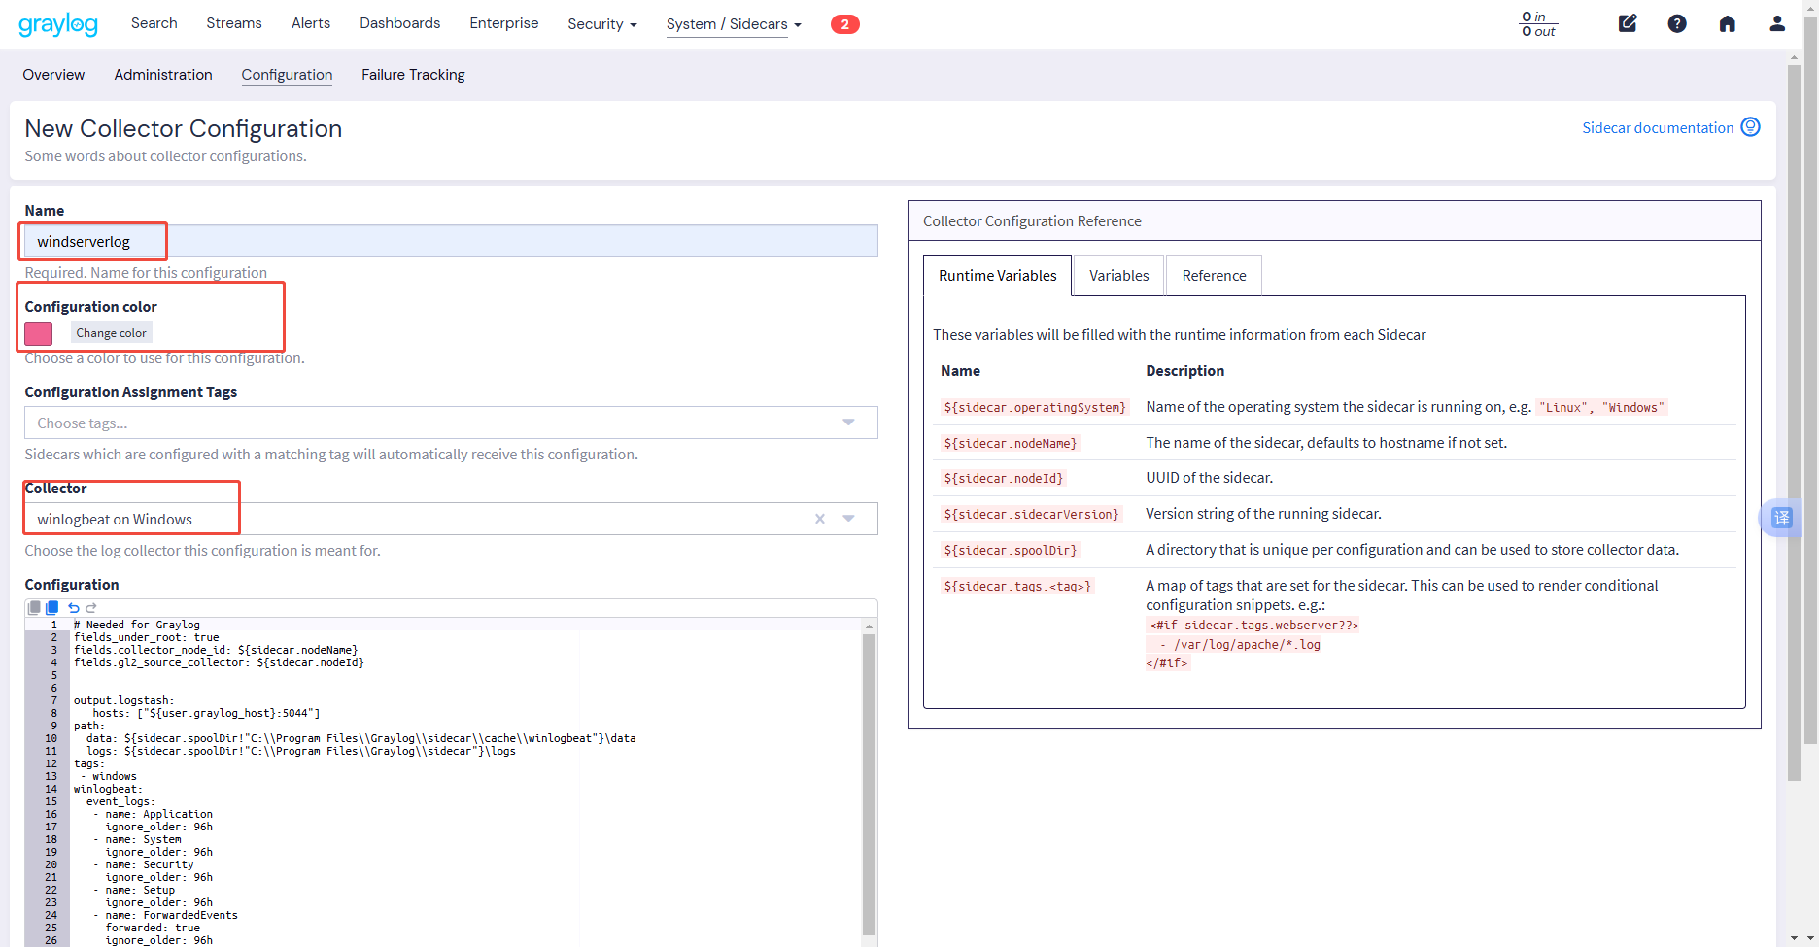Click the blue paste icon in the editor toolbar

coord(52,607)
